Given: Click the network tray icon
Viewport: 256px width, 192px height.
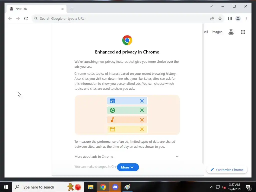Looking at the screenshot, I should pyautogui.click(x=218, y=187).
